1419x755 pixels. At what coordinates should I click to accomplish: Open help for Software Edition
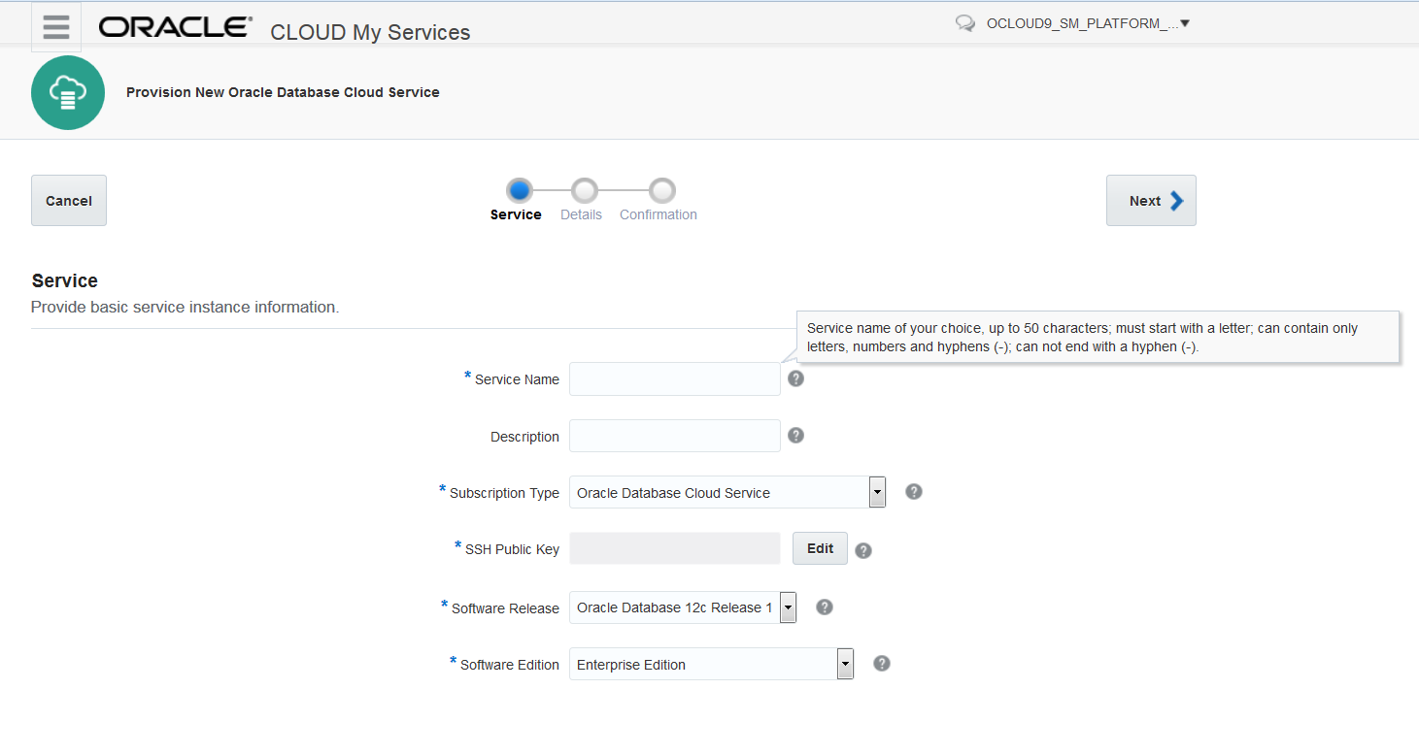(x=881, y=663)
